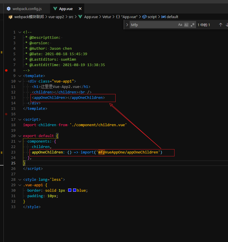Click the padding property on line 31

35,196
